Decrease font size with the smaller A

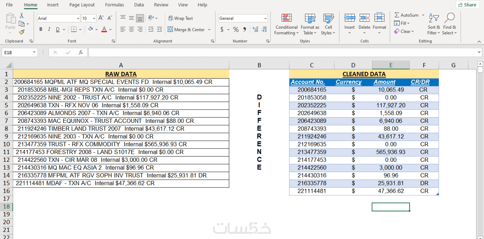[x=110, y=18]
